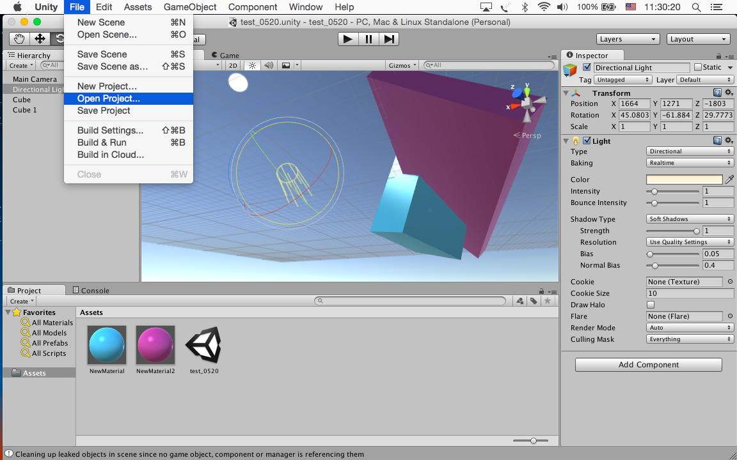Open Project panel Create button

22,302
